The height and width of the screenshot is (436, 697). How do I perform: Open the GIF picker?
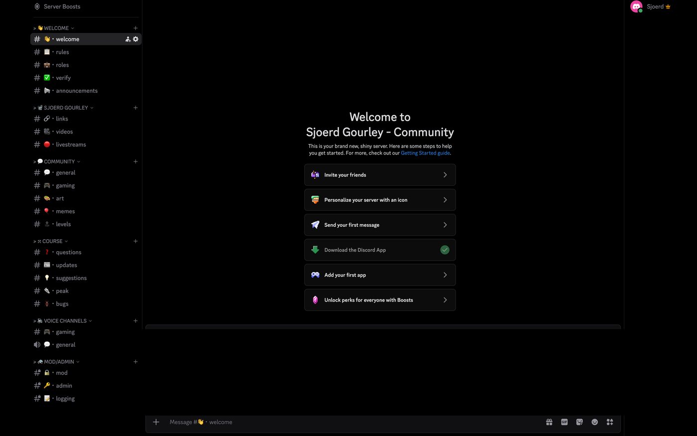tap(564, 422)
